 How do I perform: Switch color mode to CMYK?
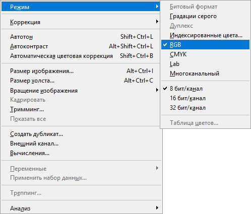(205, 54)
